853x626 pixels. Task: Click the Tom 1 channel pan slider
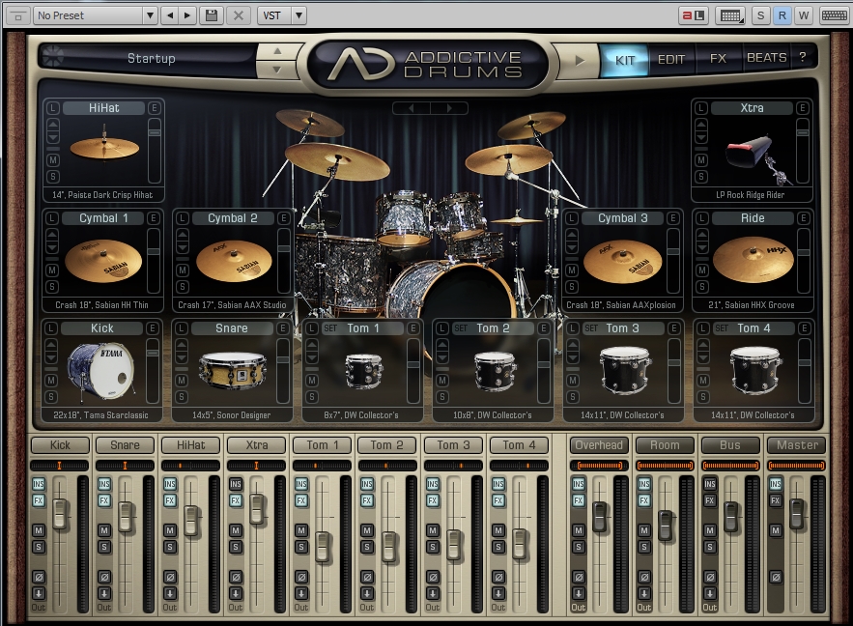pyautogui.click(x=322, y=466)
